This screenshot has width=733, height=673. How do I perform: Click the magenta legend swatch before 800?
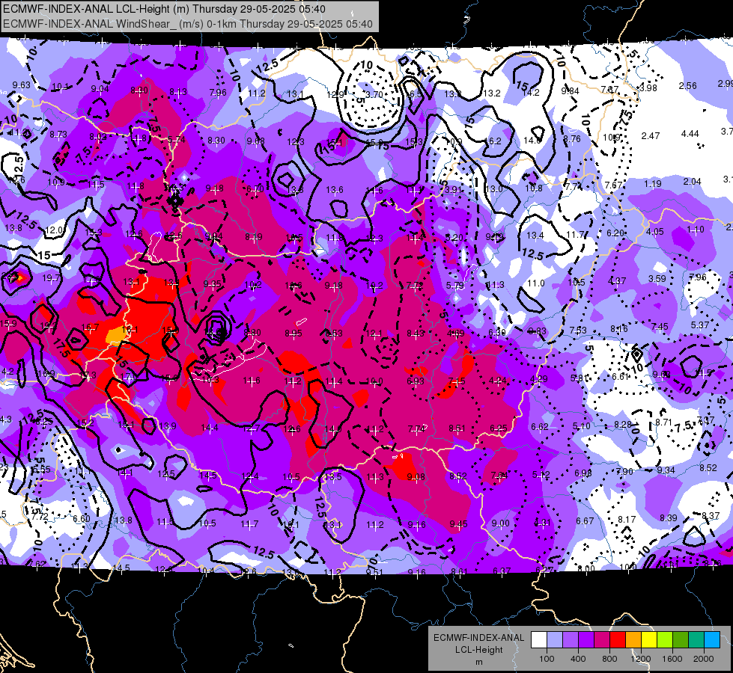coord(602,640)
